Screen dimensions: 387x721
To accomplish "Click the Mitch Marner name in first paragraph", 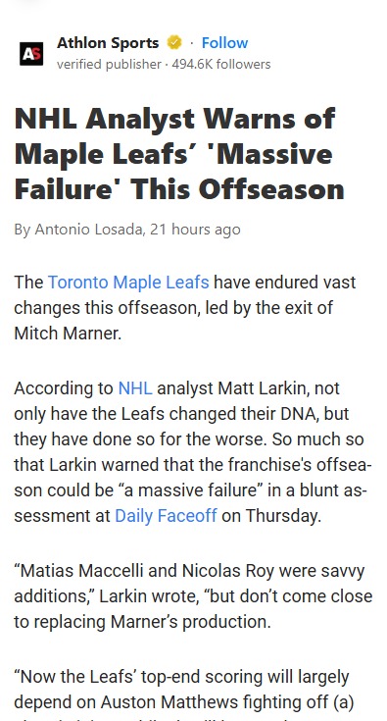I will (x=68, y=334).
